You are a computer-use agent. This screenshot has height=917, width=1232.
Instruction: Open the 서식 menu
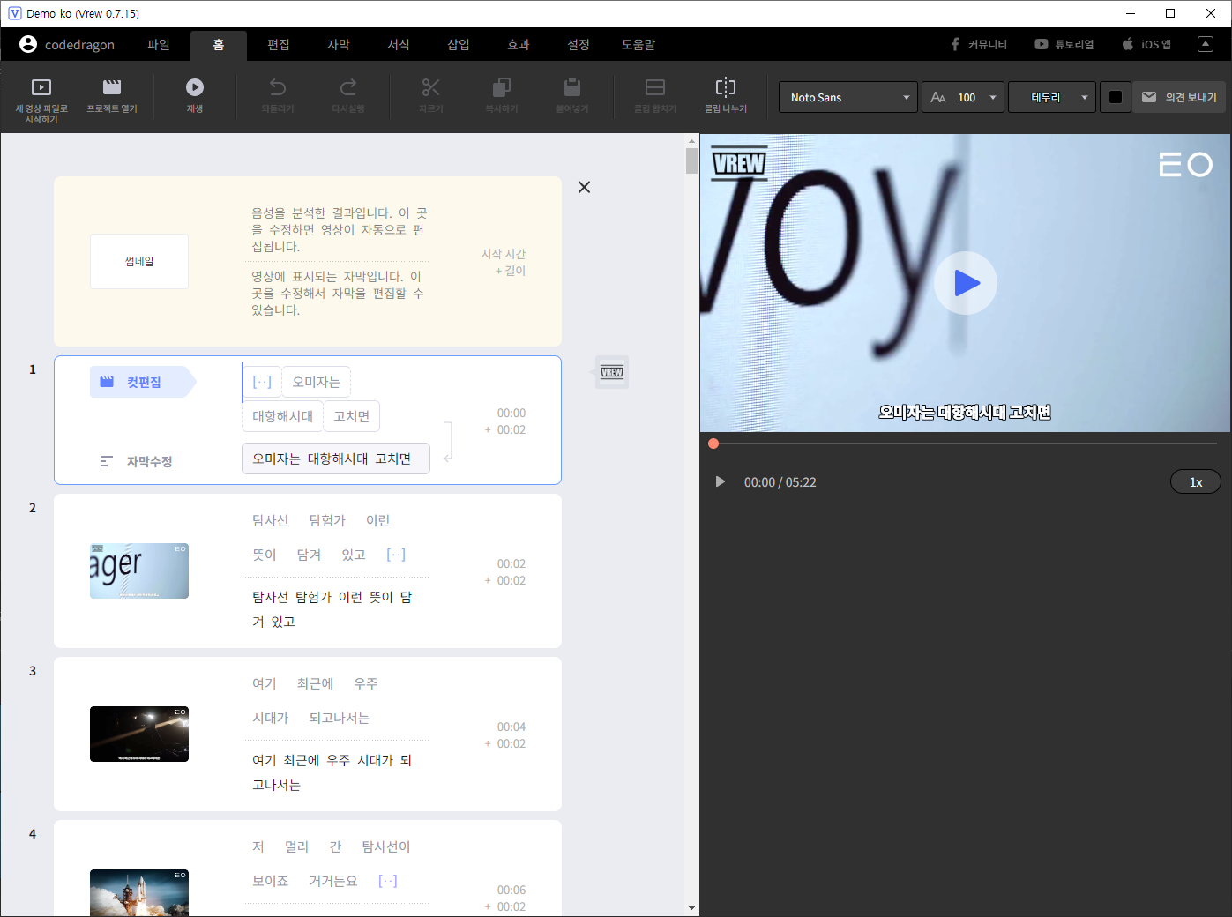[399, 44]
